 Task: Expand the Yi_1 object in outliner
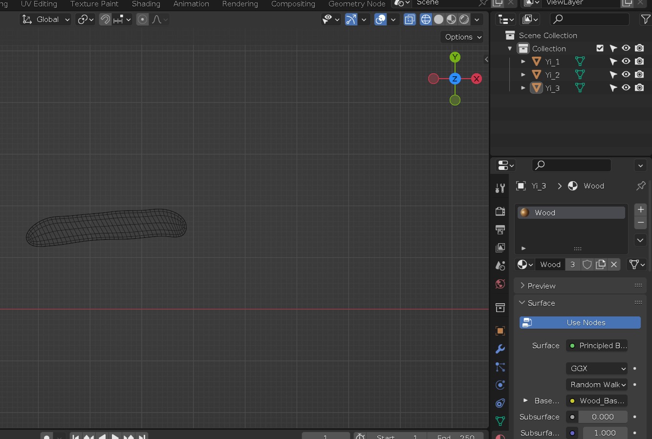click(523, 62)
